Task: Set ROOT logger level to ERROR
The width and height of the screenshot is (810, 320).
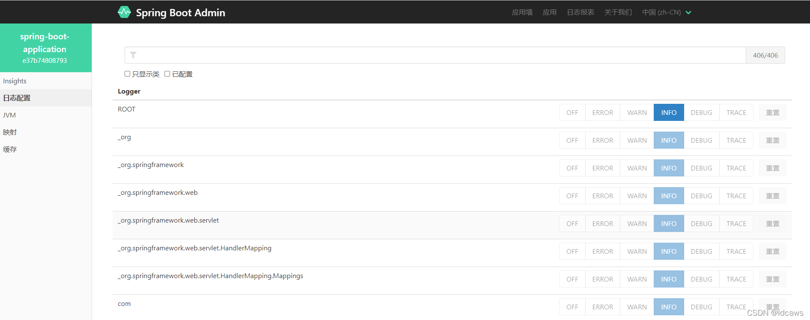Action: pos(602,112)
